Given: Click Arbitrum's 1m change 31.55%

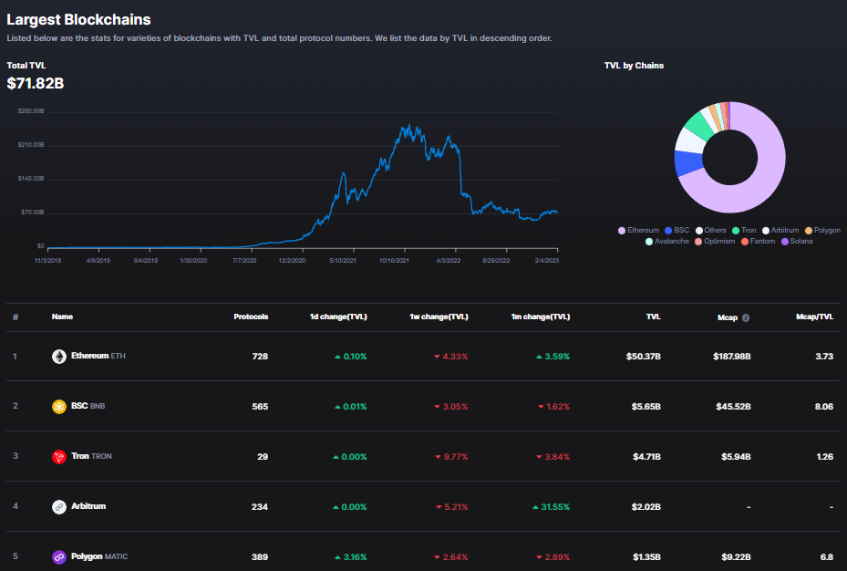Looking at the screenshot, I should pyautogui.click(x=551, y=507).
